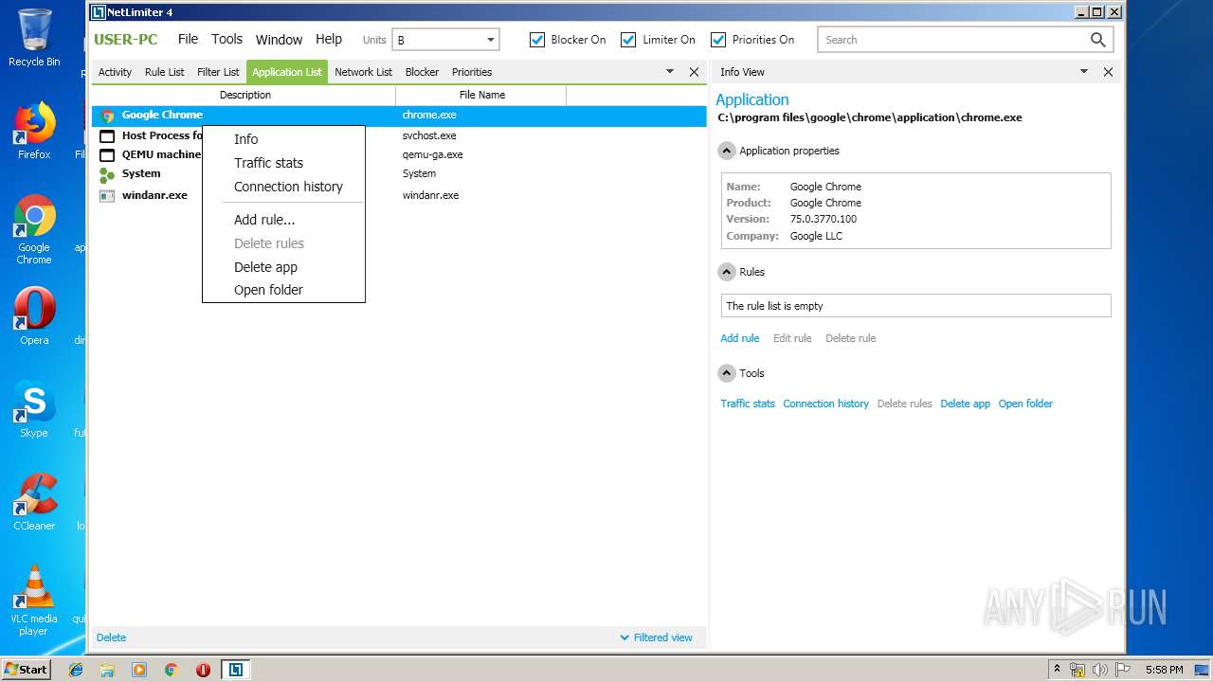Click the Description column header
The image size is (1213, 682).
[244, 95]
